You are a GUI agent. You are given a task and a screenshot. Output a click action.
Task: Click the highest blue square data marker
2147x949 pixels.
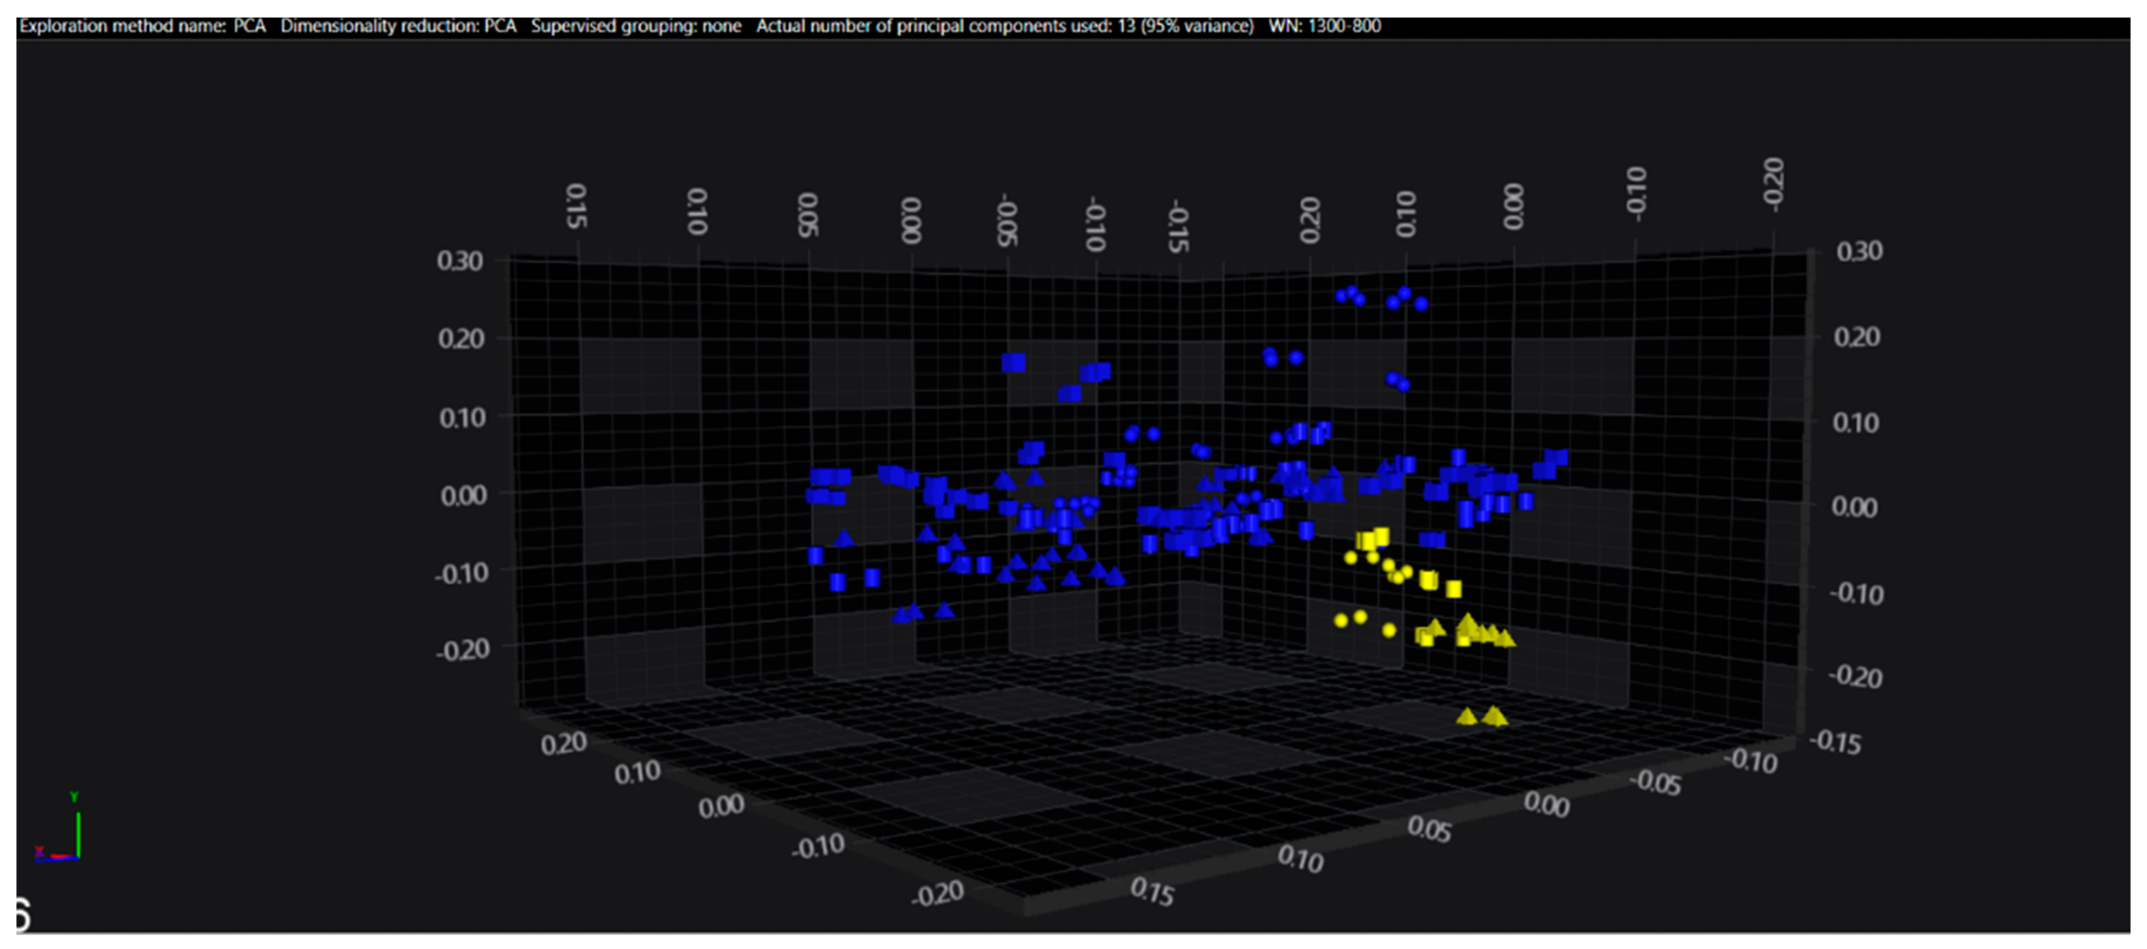click(x=1013, y=362)
